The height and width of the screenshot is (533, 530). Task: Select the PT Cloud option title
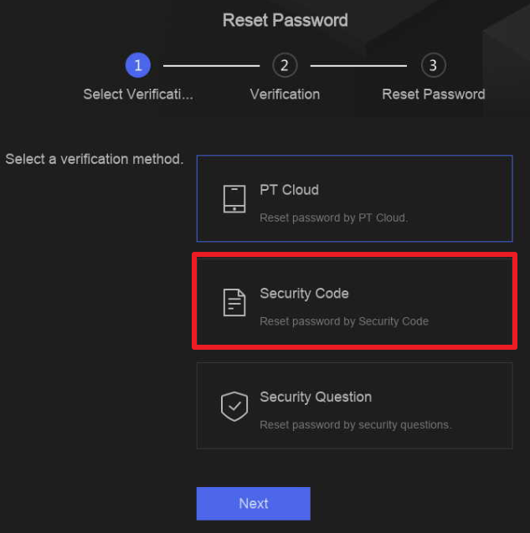point(289,190)
